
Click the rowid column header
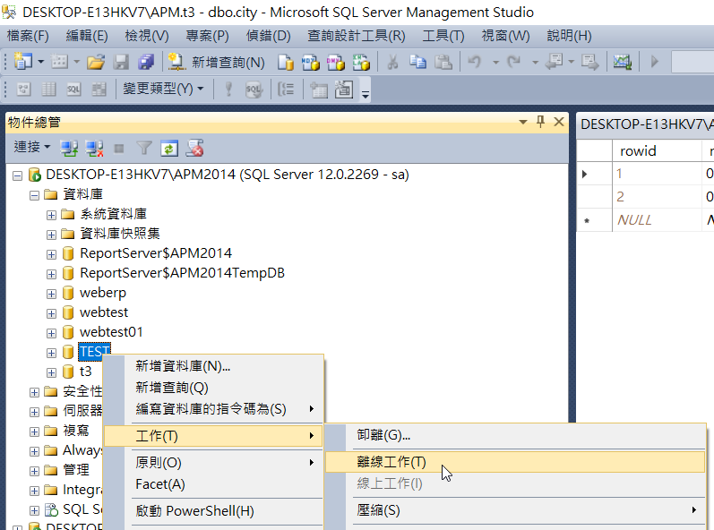tap(657, 150)
